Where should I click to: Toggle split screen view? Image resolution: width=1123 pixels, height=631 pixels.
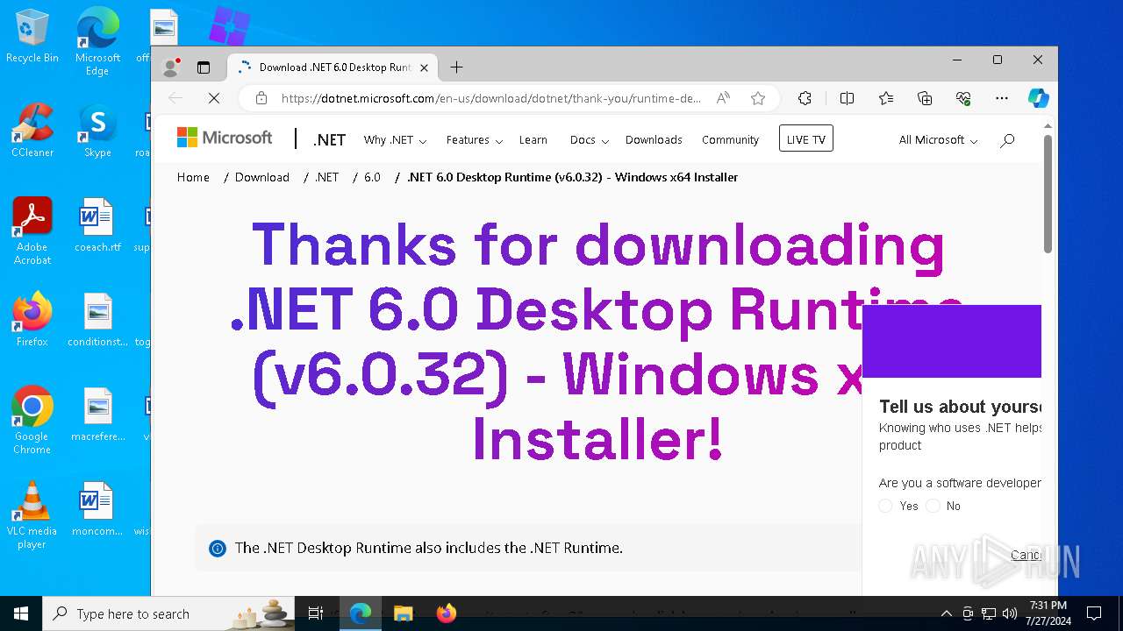click(x=847, y=98)
